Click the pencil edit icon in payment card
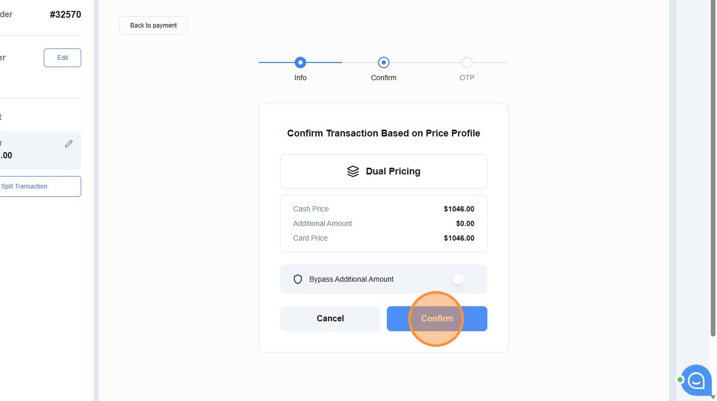The height and width of the screenshot is (401, 717). tap(69, 144)
